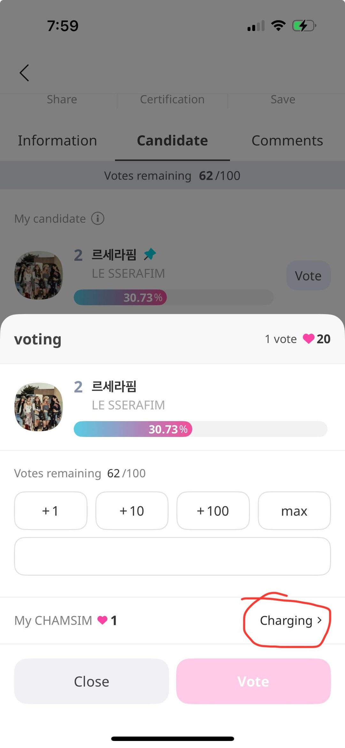
Task: Switch to the Comments tab
Action: 287,141
